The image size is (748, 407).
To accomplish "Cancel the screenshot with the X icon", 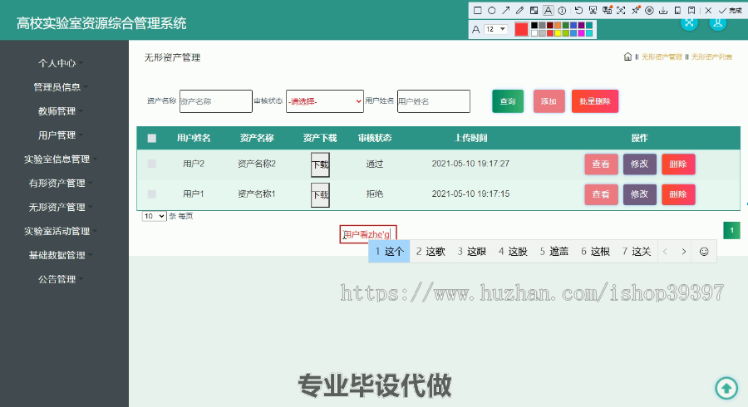I will click(708, 11).
